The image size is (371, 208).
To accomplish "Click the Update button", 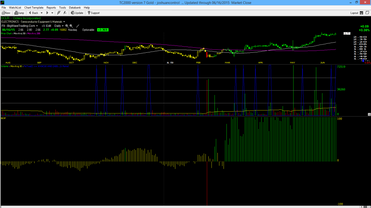I will click(77, 13).
